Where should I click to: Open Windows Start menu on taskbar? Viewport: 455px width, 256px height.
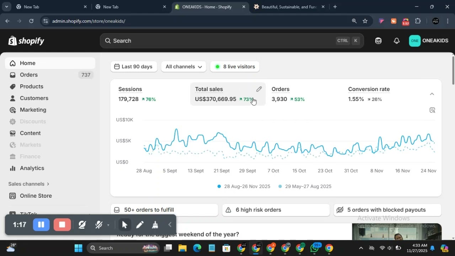(78, 248)
